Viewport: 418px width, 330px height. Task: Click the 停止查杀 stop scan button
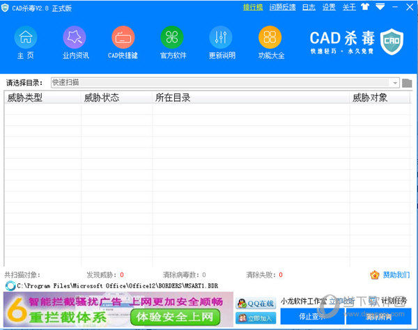pos(312,316)
